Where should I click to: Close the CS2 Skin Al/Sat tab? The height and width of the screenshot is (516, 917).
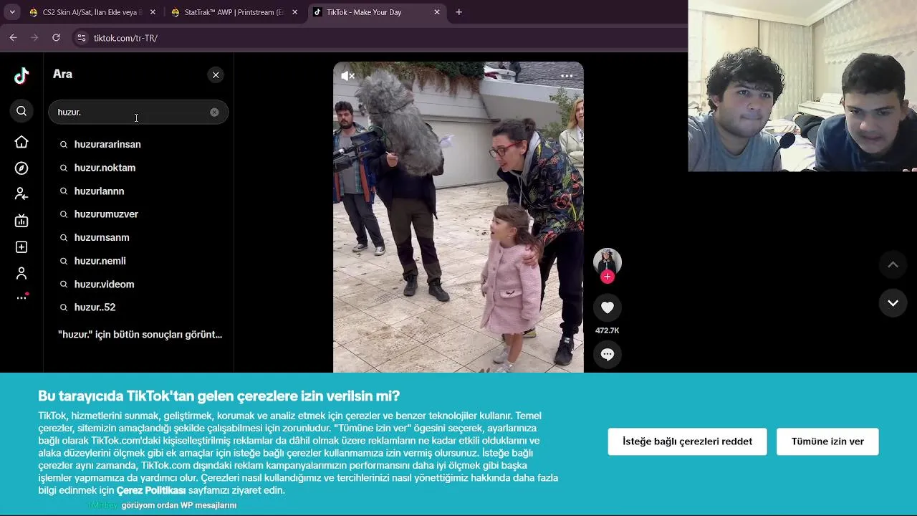click(153, 12)
